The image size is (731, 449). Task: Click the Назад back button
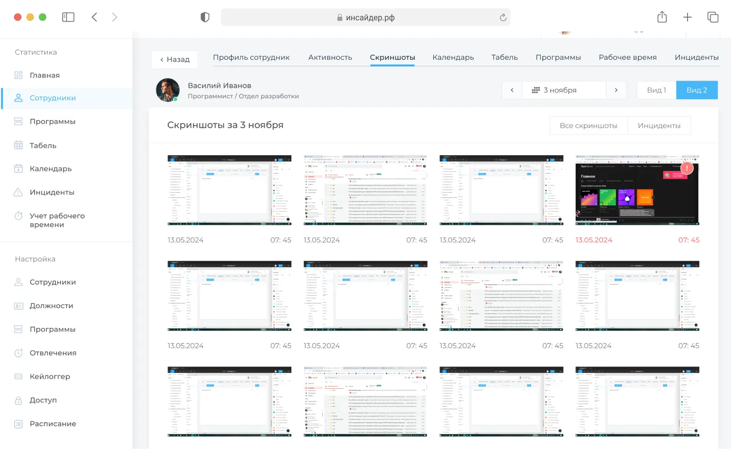tap(174, 59)
